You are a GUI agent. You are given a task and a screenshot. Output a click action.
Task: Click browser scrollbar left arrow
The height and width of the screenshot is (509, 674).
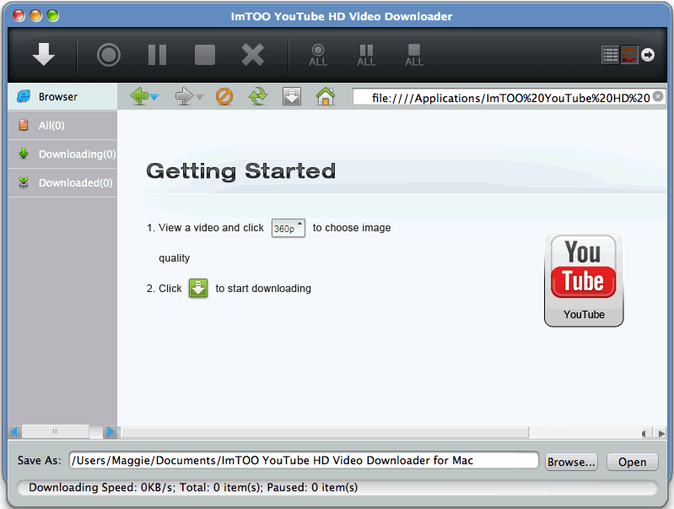644,433
